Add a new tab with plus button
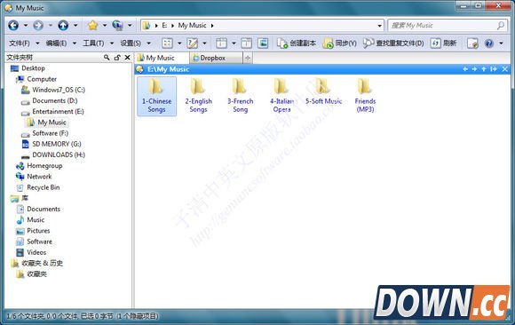Viewport: 515px width, 325px height. click(x=248, y=59)
